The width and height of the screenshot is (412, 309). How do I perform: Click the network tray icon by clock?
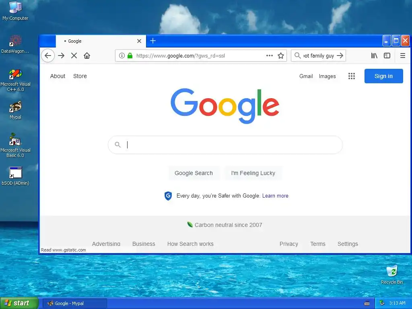click(x=382, y=303)
